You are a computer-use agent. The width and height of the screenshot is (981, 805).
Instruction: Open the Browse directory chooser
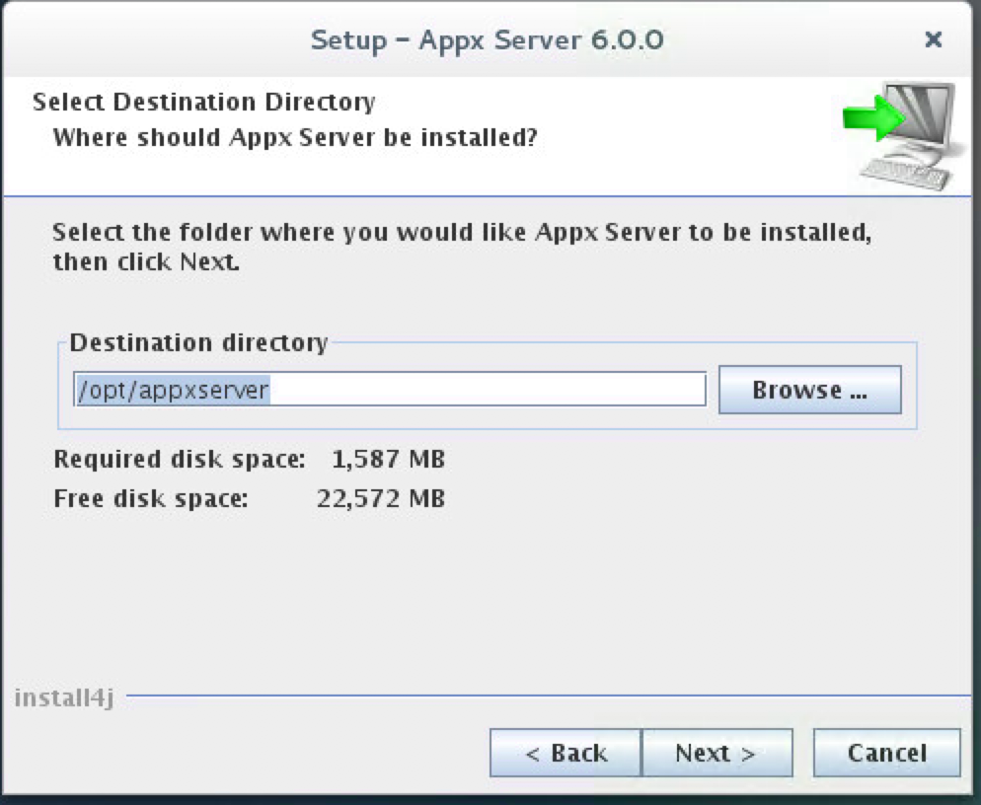pos(809,390)
